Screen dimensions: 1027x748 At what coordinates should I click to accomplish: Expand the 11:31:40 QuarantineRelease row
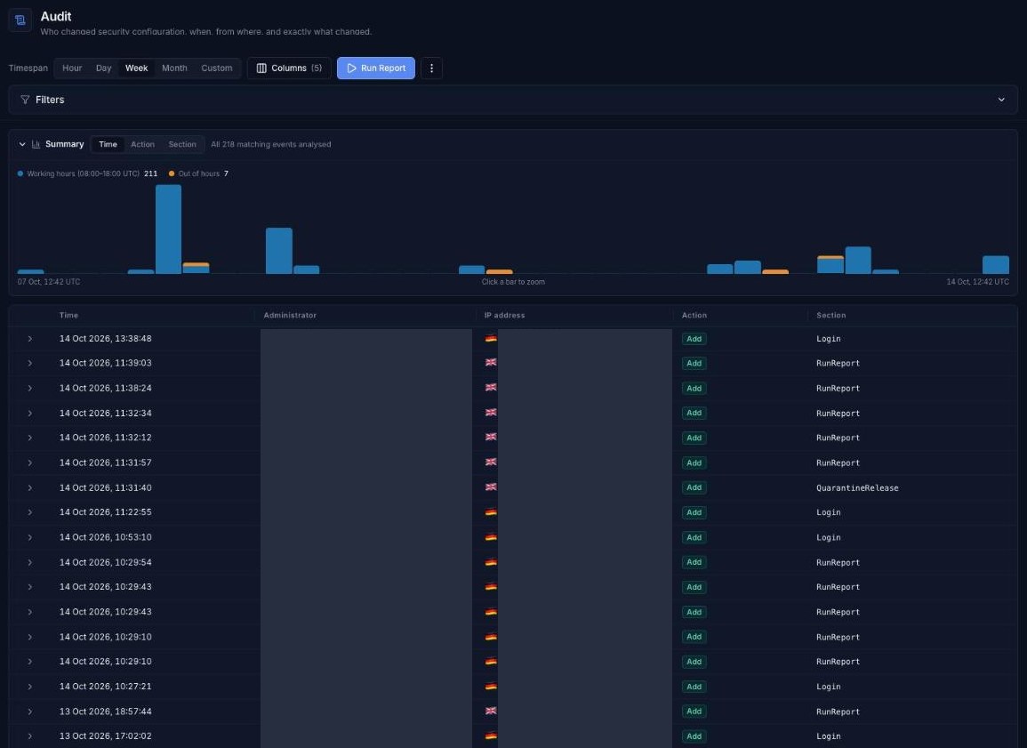tap(30, 487)
